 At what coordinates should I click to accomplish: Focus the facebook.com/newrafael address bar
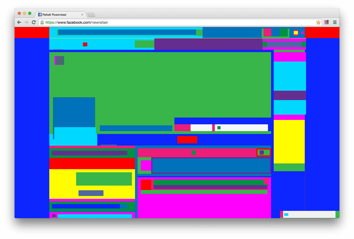point(180,22)
